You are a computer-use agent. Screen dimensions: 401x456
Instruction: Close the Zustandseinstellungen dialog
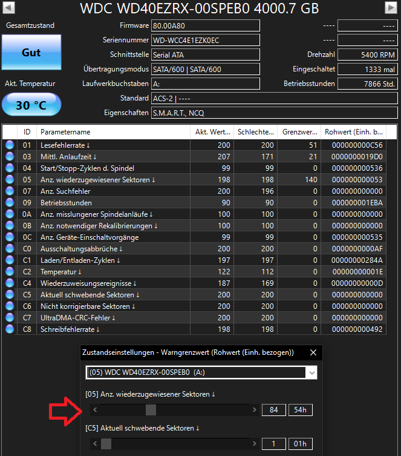click(313, 352)
